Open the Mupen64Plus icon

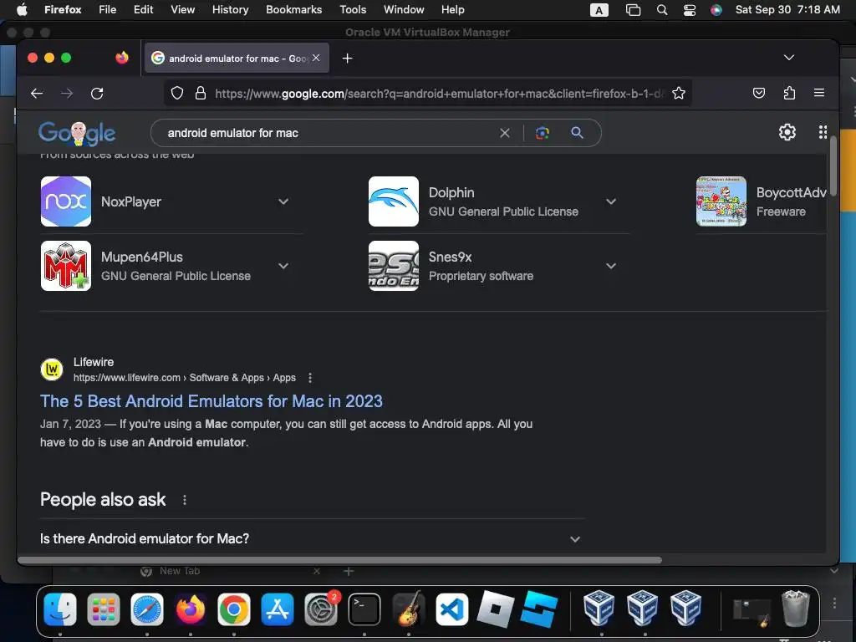tap(66, 266)
